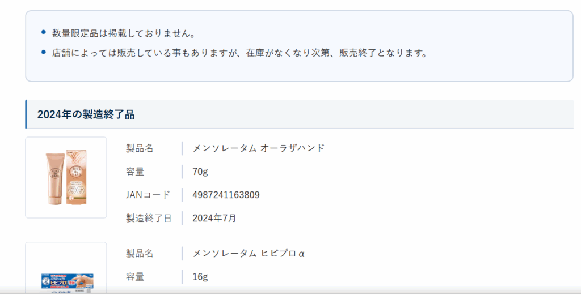Select the 70g capacity value

200,172
